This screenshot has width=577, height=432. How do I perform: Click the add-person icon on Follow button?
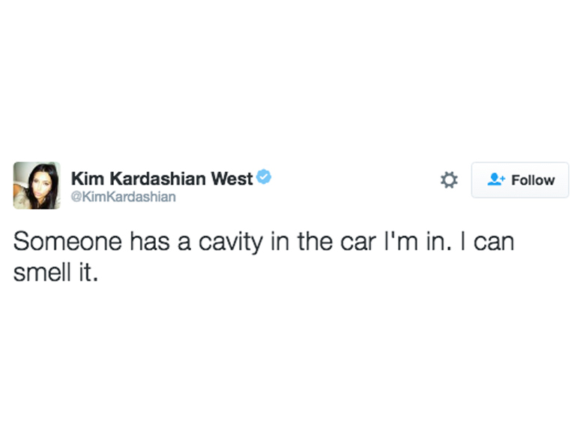(x=497, y=180)
